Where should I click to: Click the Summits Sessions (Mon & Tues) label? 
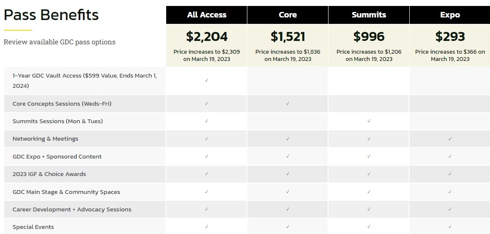58,121
